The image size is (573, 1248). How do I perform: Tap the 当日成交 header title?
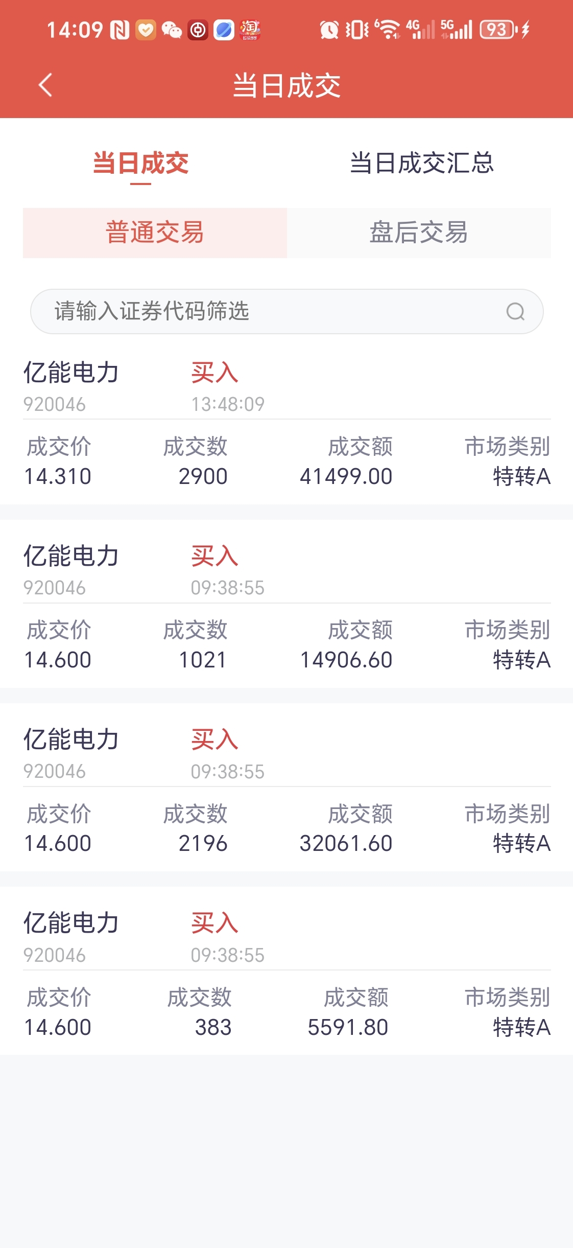pyautogui.click(x=286, y=85)
